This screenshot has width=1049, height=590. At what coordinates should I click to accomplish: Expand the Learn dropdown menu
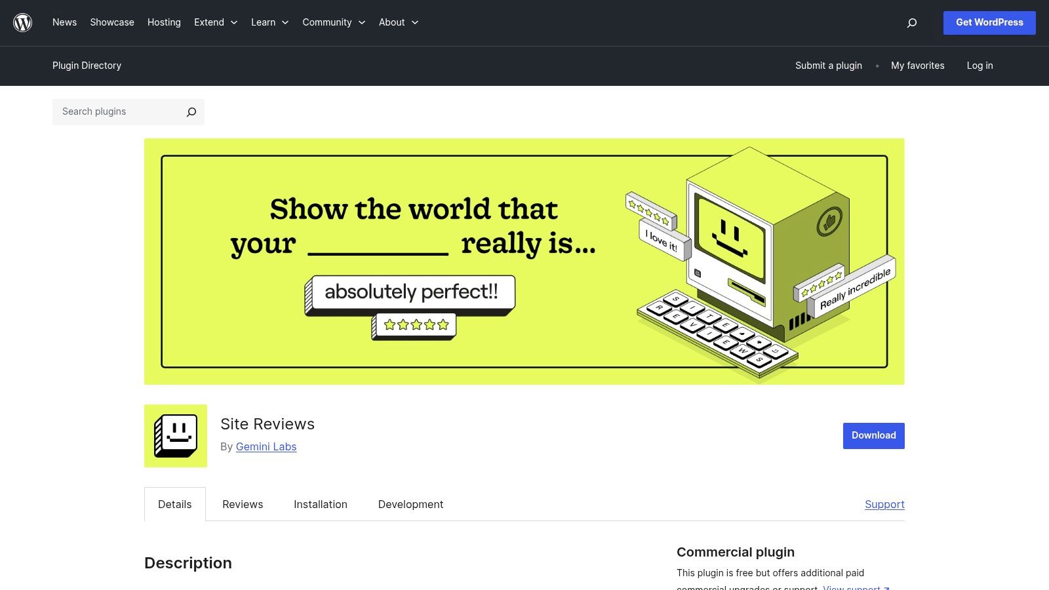270,22
